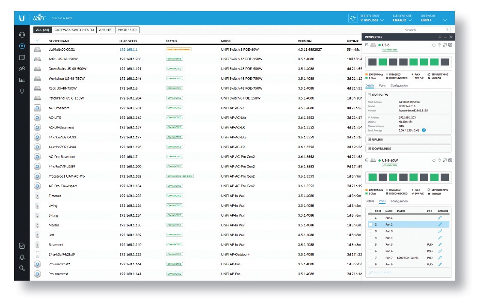Expand the DOWNLINKS section
The image size is (480, 299).
369,148
